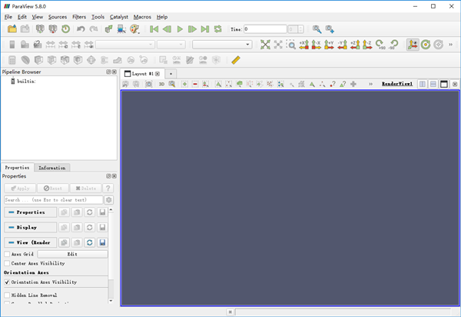Click the Edit button beside Axes Grid
The height and width of the screenshot is (317, 461).
click(72, 254)
